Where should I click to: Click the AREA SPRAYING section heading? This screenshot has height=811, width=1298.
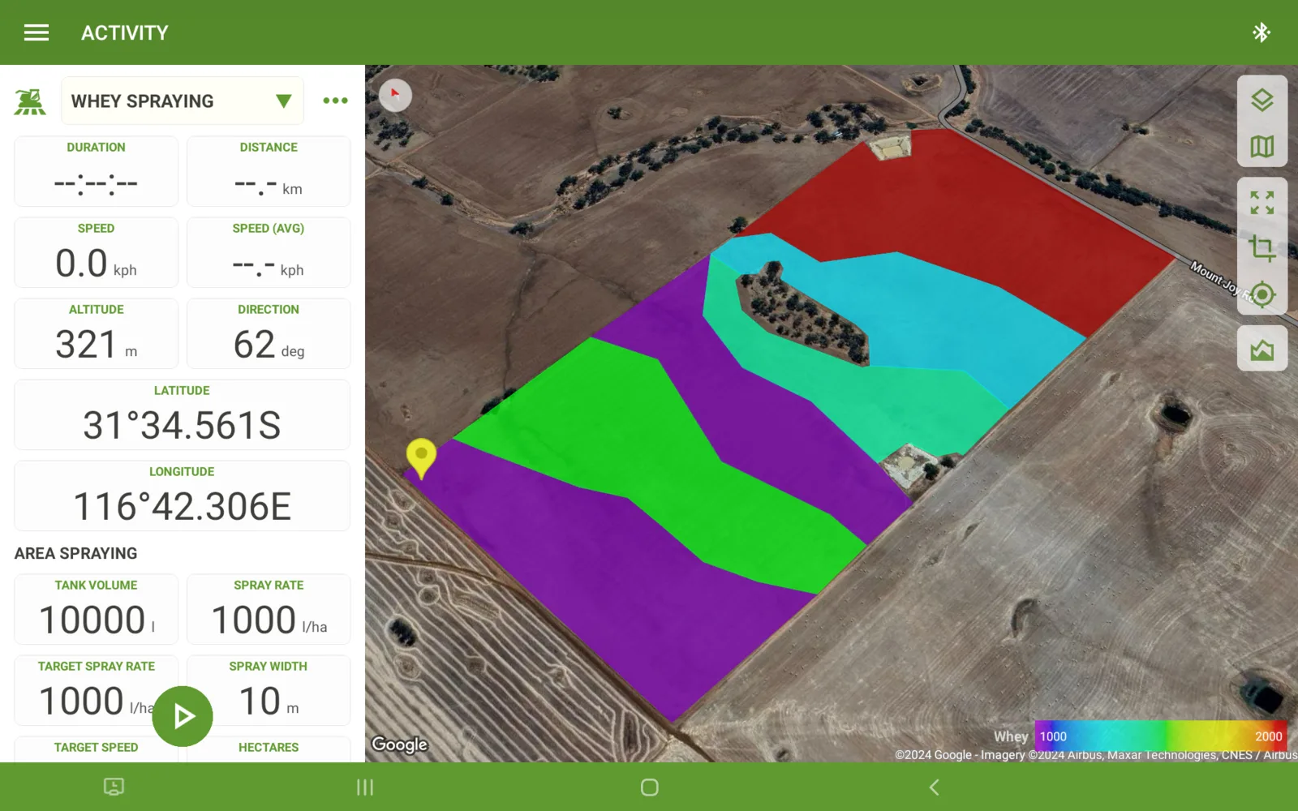75,553
